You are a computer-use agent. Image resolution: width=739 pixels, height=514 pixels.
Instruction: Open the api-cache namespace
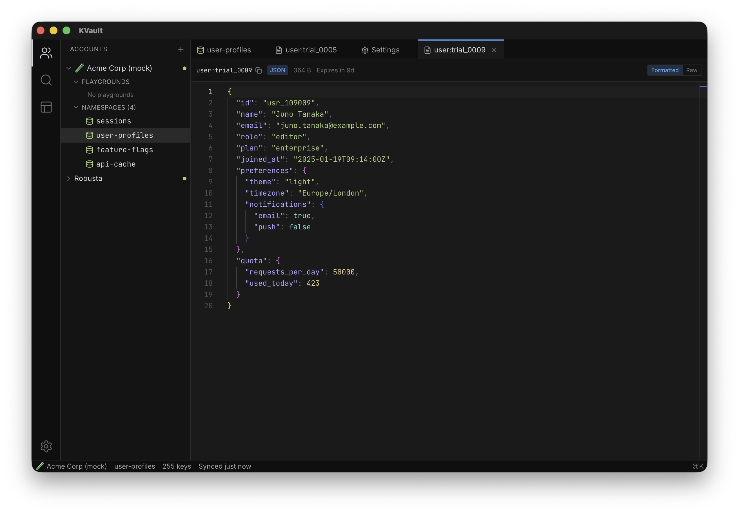[115, 164]
